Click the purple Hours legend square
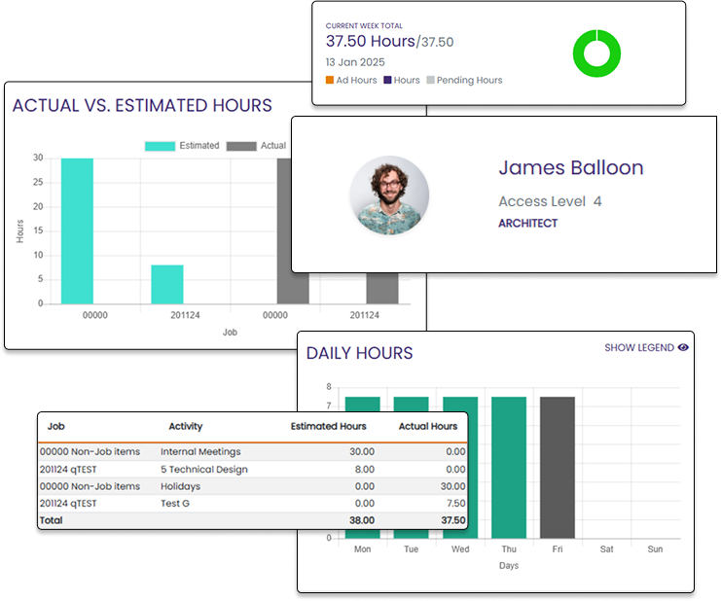Screen dimensions: 721x601 coord(387,80)
